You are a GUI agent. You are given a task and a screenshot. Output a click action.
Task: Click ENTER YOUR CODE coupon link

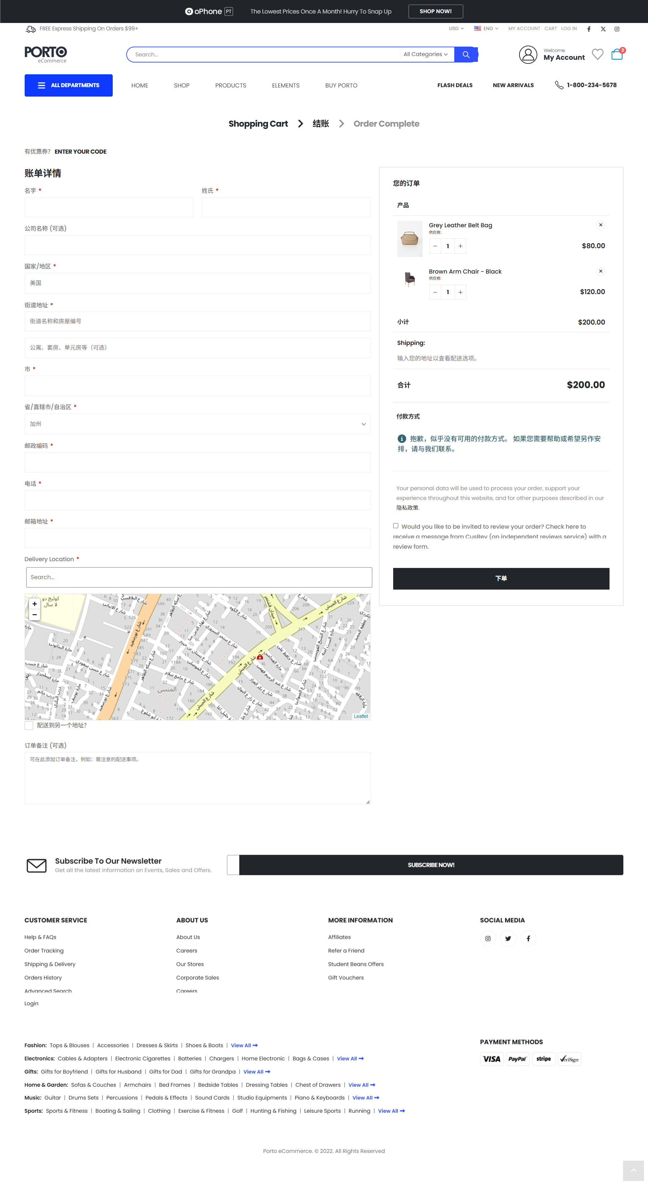[80, 152]
